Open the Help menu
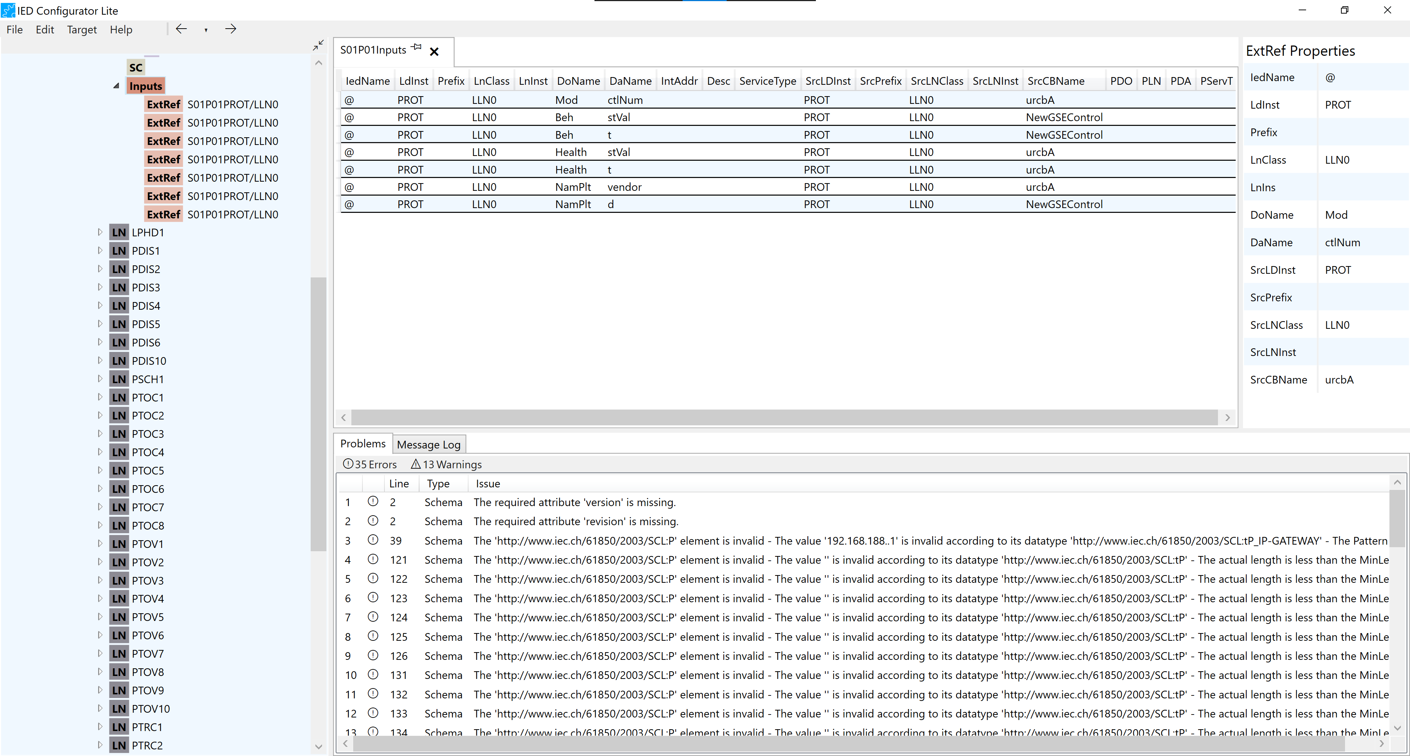This screenshot has width=1410, height=756. (x=121, y=29)
